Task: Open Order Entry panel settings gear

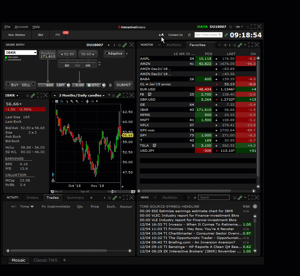Action: [119, 45]
